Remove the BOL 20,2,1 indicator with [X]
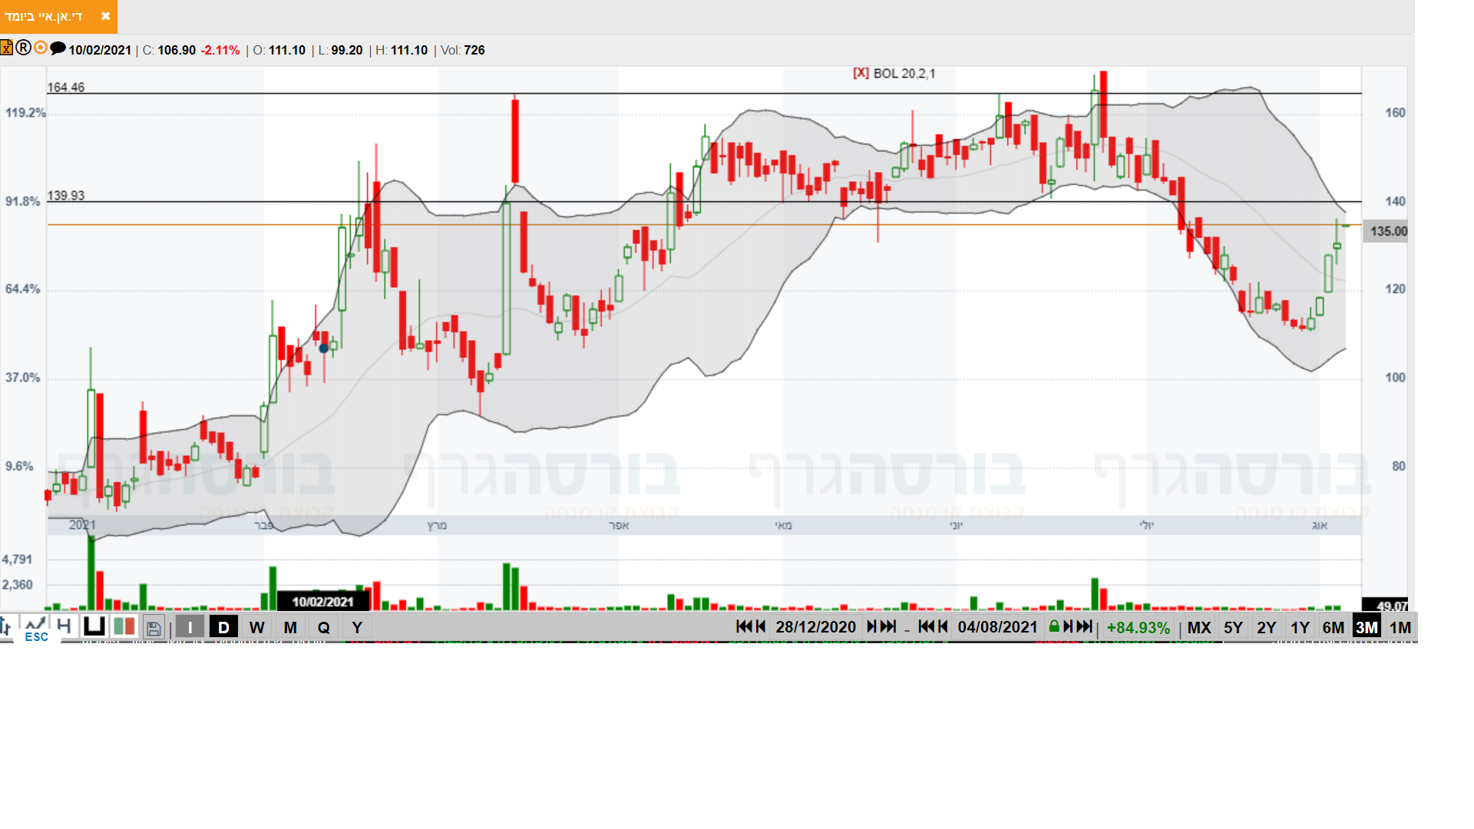The height and width of the screenshot is (829, 1474). tap(861, 73)
